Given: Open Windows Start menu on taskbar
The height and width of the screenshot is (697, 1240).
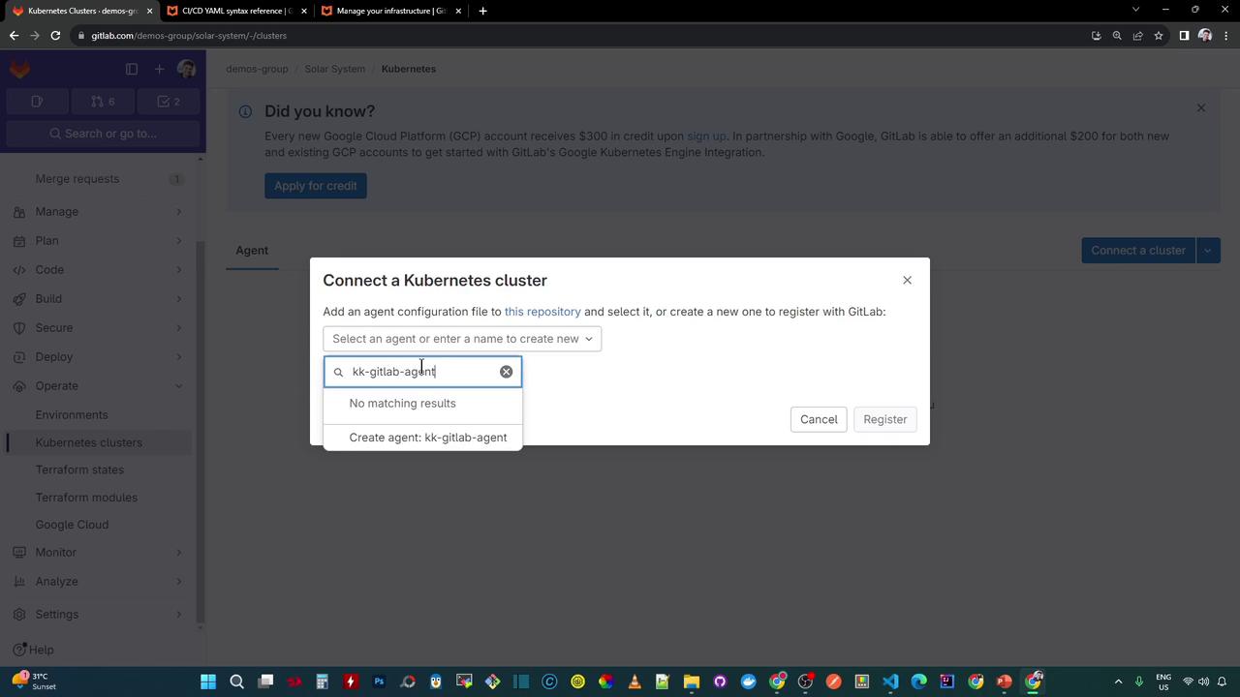Looking at the screenshot, I should (208, 682).
